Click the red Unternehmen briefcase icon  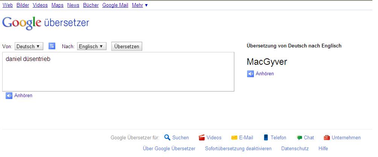(326, 137)
